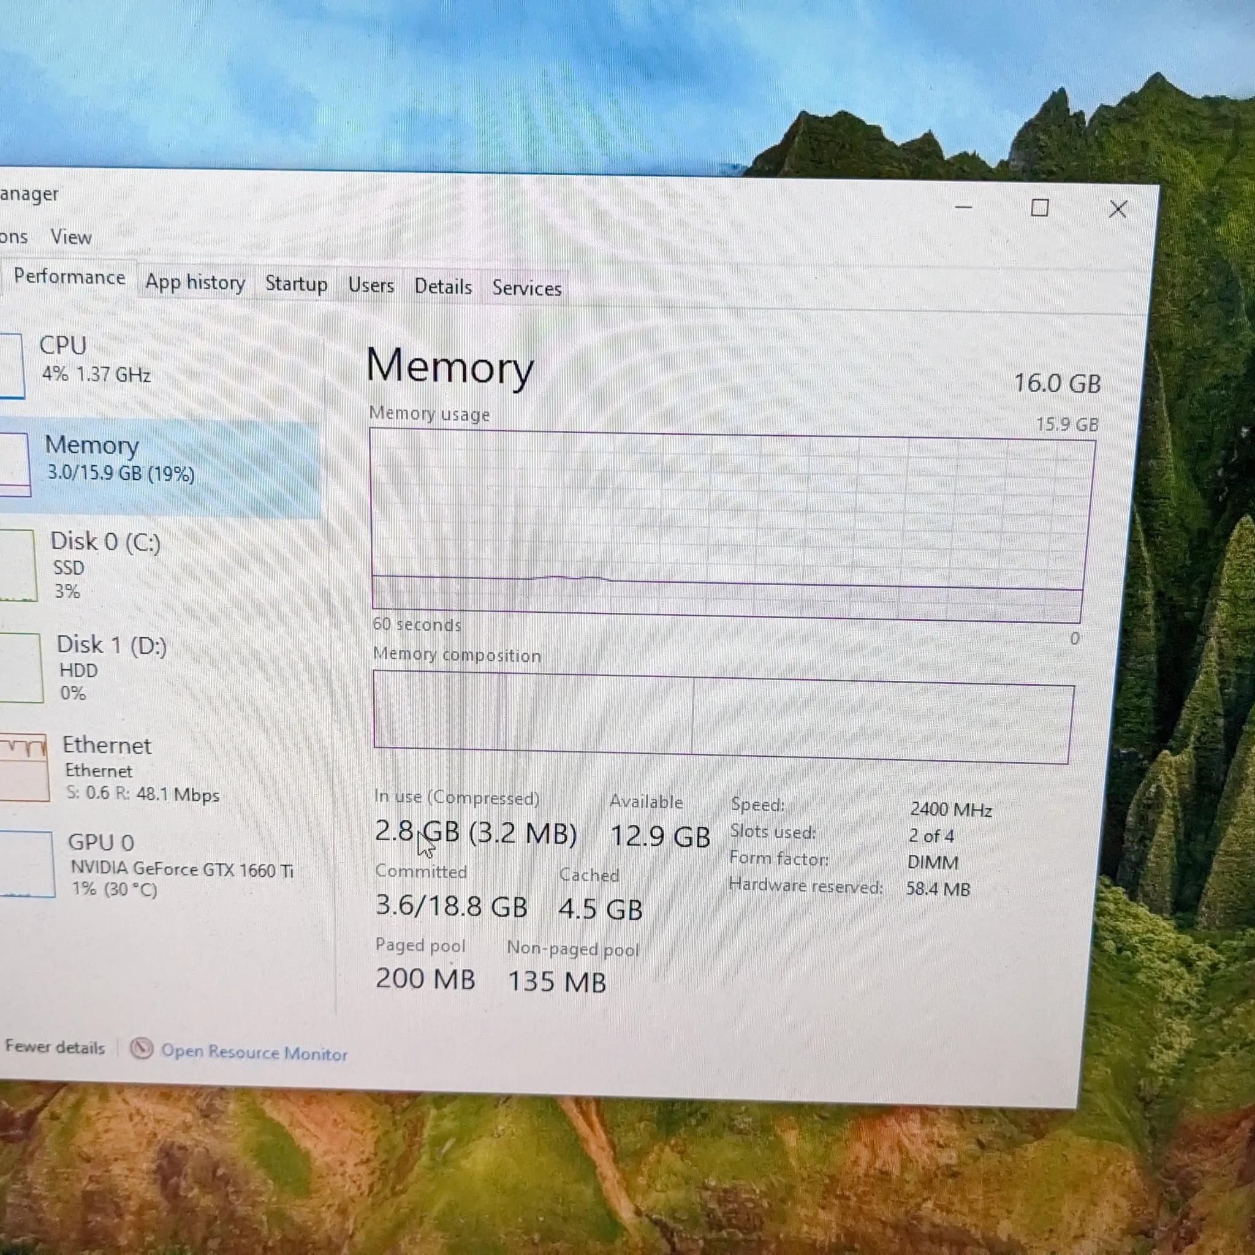Click the 2400 MHz speed value
This screenshot has width=1255, height=1255.
click(950, 809)
